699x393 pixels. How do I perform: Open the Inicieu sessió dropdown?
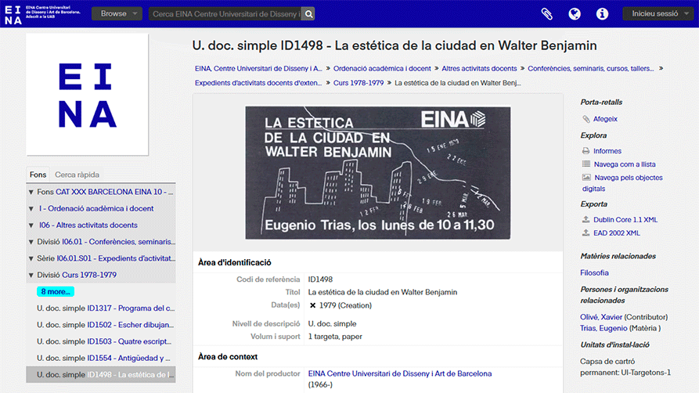[x=658, y=14]
